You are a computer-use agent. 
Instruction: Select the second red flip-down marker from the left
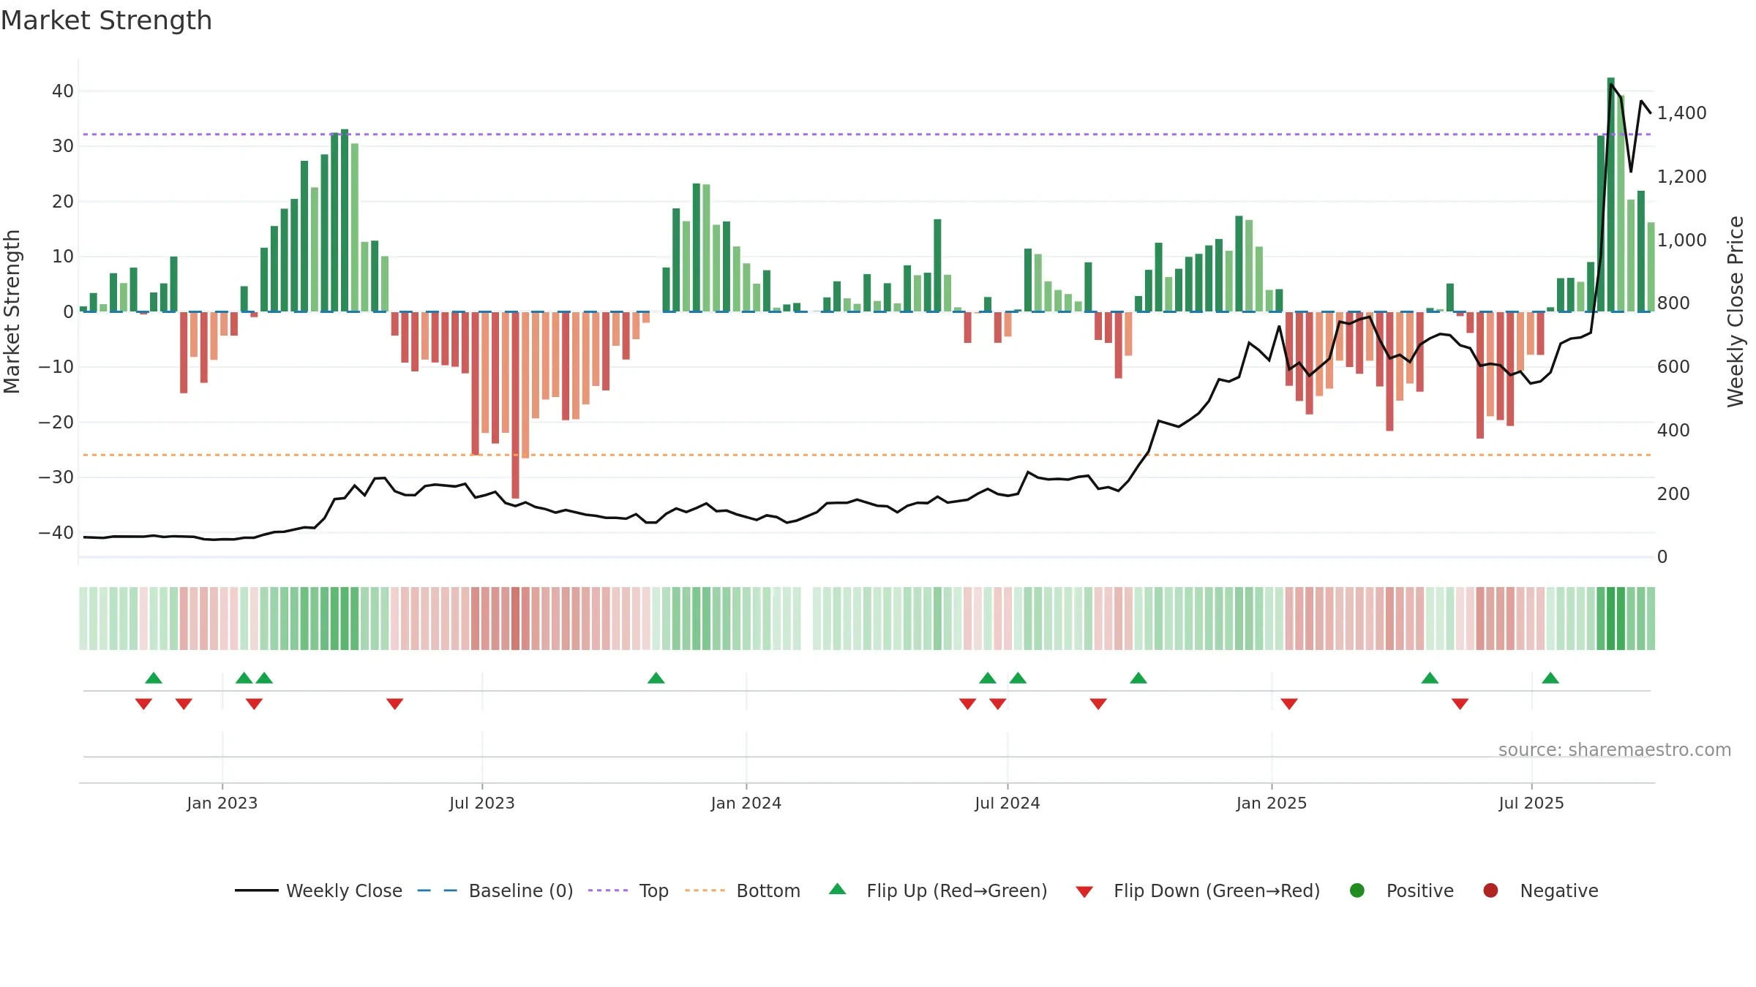[x=184, y=703]
